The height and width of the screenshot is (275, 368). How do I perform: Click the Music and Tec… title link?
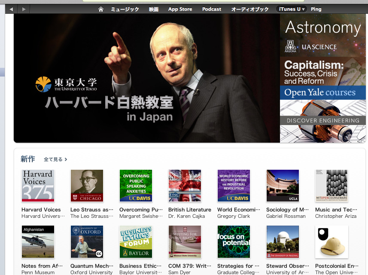coord(336,210)
